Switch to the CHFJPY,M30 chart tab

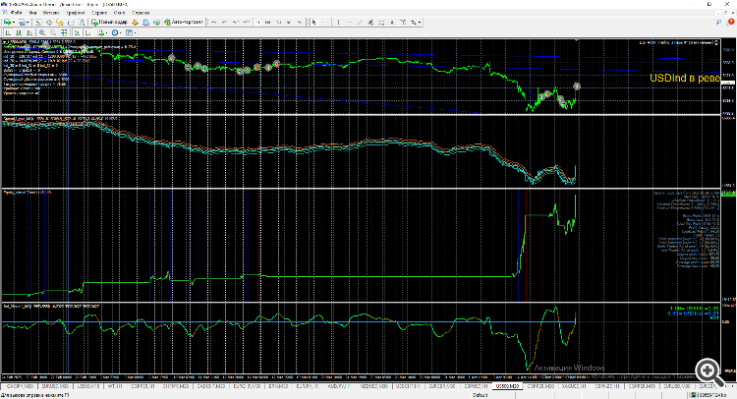175,386
